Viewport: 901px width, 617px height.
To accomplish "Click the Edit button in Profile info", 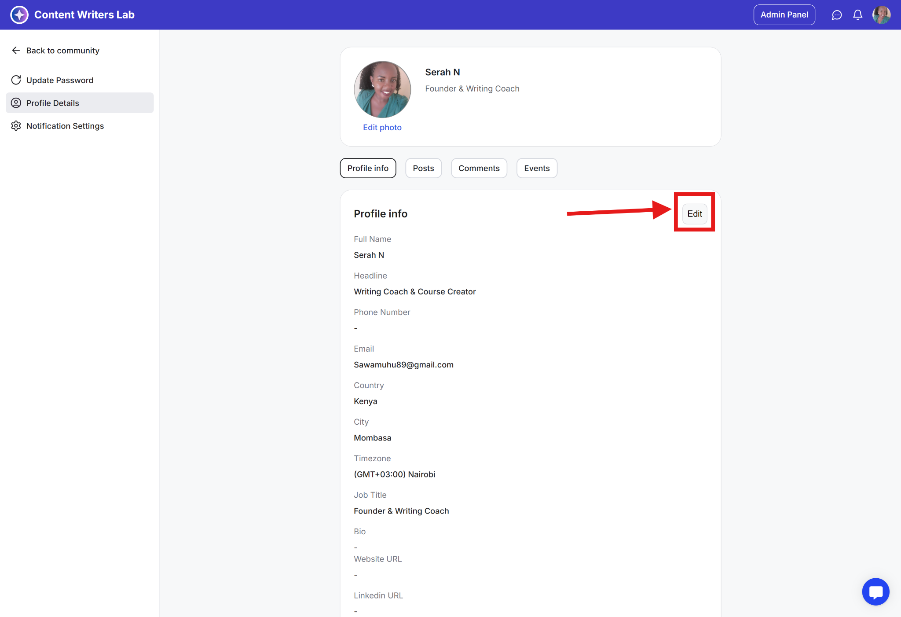I will 694,214.
